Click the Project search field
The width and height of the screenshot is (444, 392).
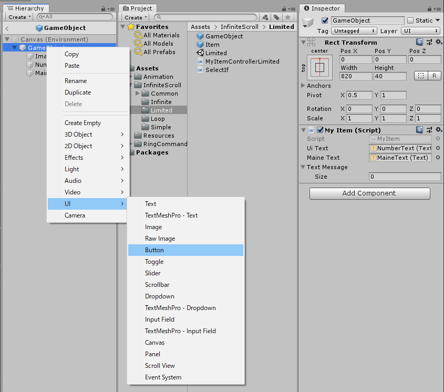(x=205, y=17)
